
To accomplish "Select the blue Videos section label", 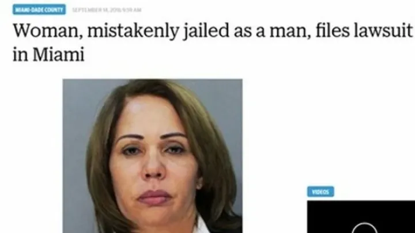I will pos(320,192).
